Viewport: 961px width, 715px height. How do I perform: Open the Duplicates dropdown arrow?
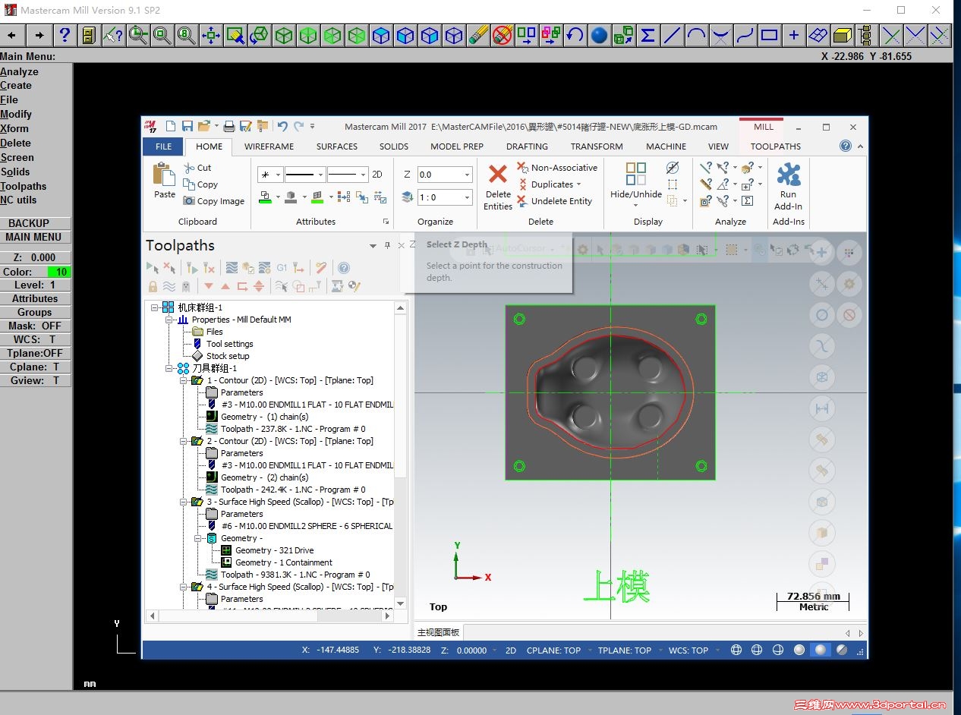pos(579,184)
